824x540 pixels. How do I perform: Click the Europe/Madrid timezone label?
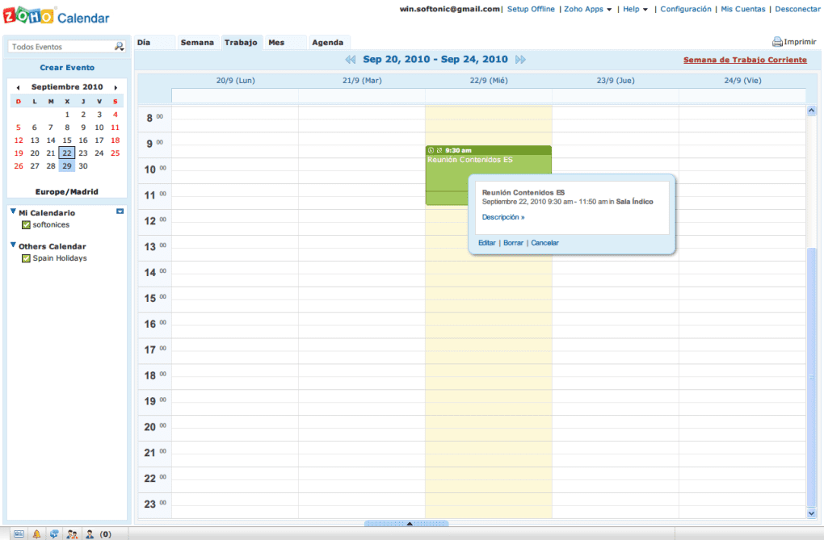pyautogui.click(x=67, y=192)
